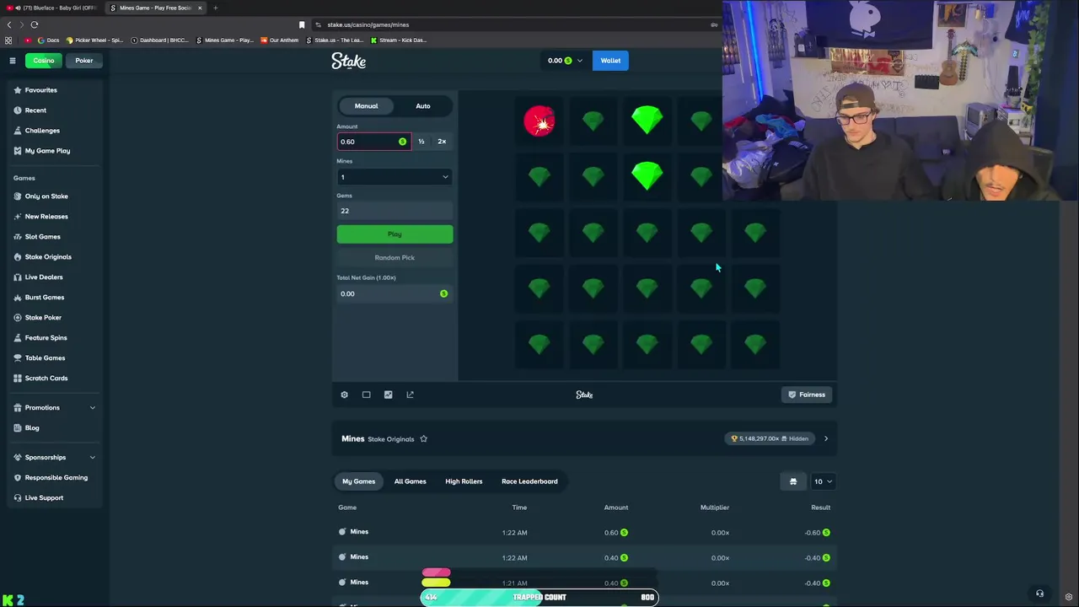Double the bet with the 2x button
The height and width of the screenshot is (607, 1079).
pyautogui.click(x=442, y=142)
